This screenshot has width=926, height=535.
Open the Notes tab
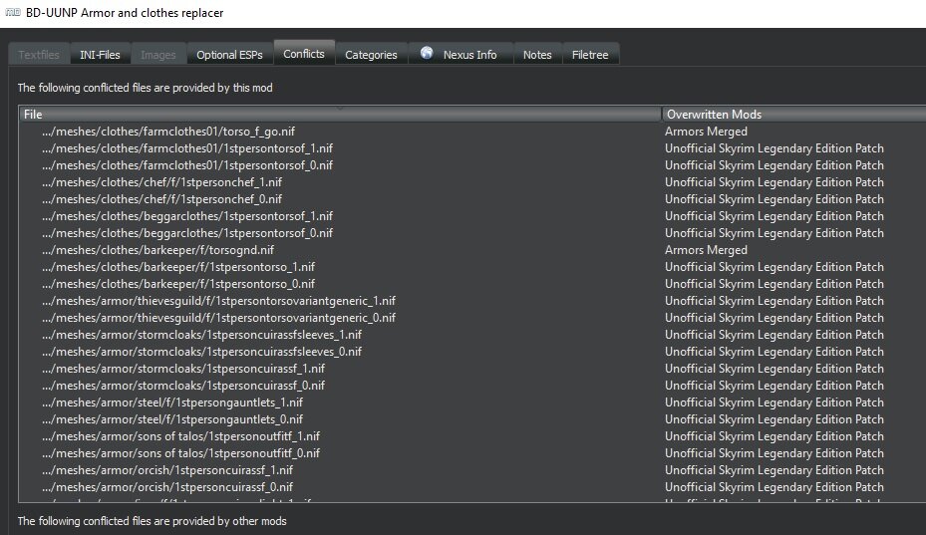pyautogui.click(x=537, y=55)
